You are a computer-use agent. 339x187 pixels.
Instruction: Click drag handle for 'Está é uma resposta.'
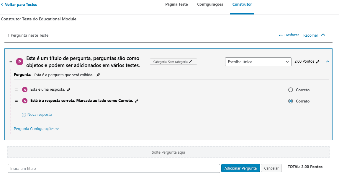(17, 90)
